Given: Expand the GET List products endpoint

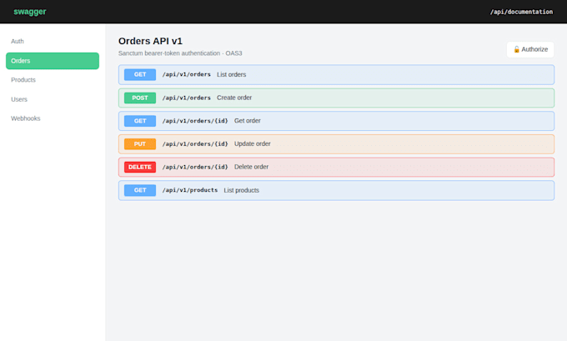Looking at the screenshot, I should click(336, 190).
